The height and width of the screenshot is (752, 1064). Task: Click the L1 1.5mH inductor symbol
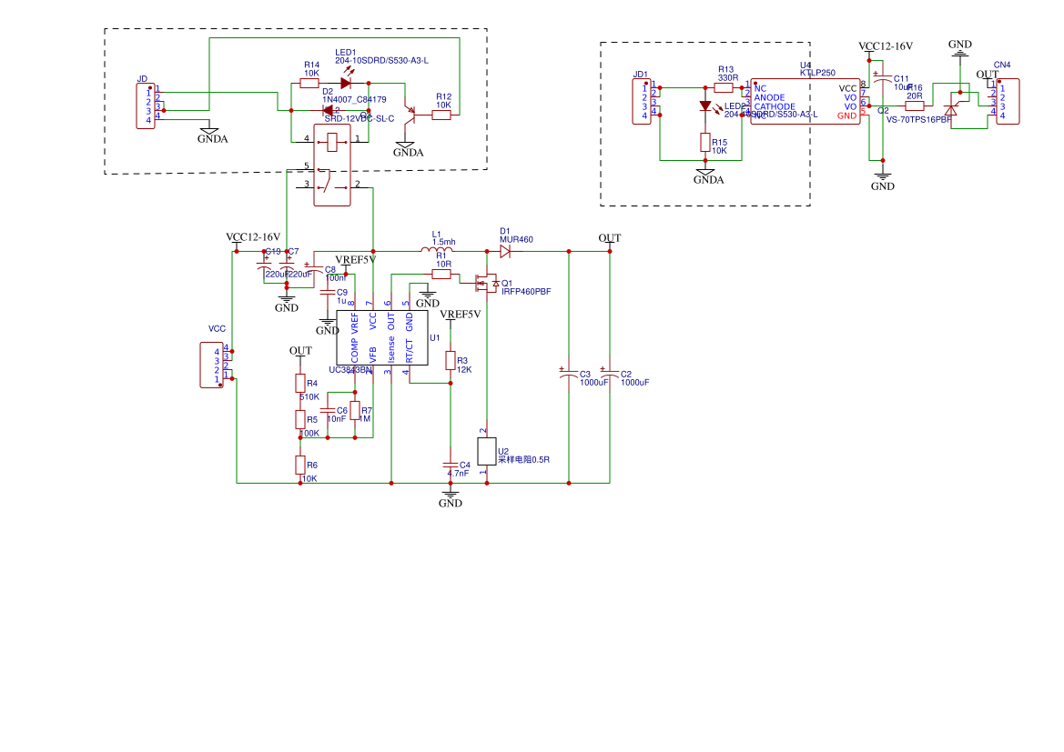pos(437,250)
